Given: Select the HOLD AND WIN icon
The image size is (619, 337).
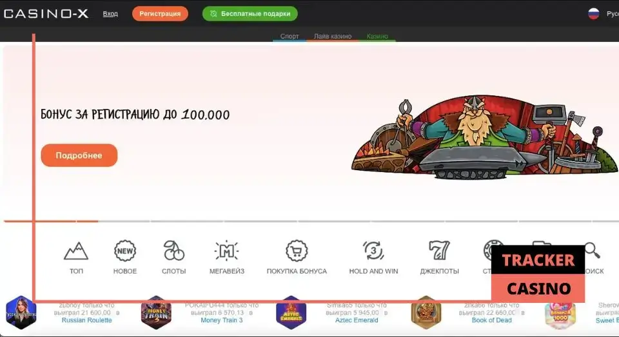Looking at the screenshot, I should click(373, 251).
